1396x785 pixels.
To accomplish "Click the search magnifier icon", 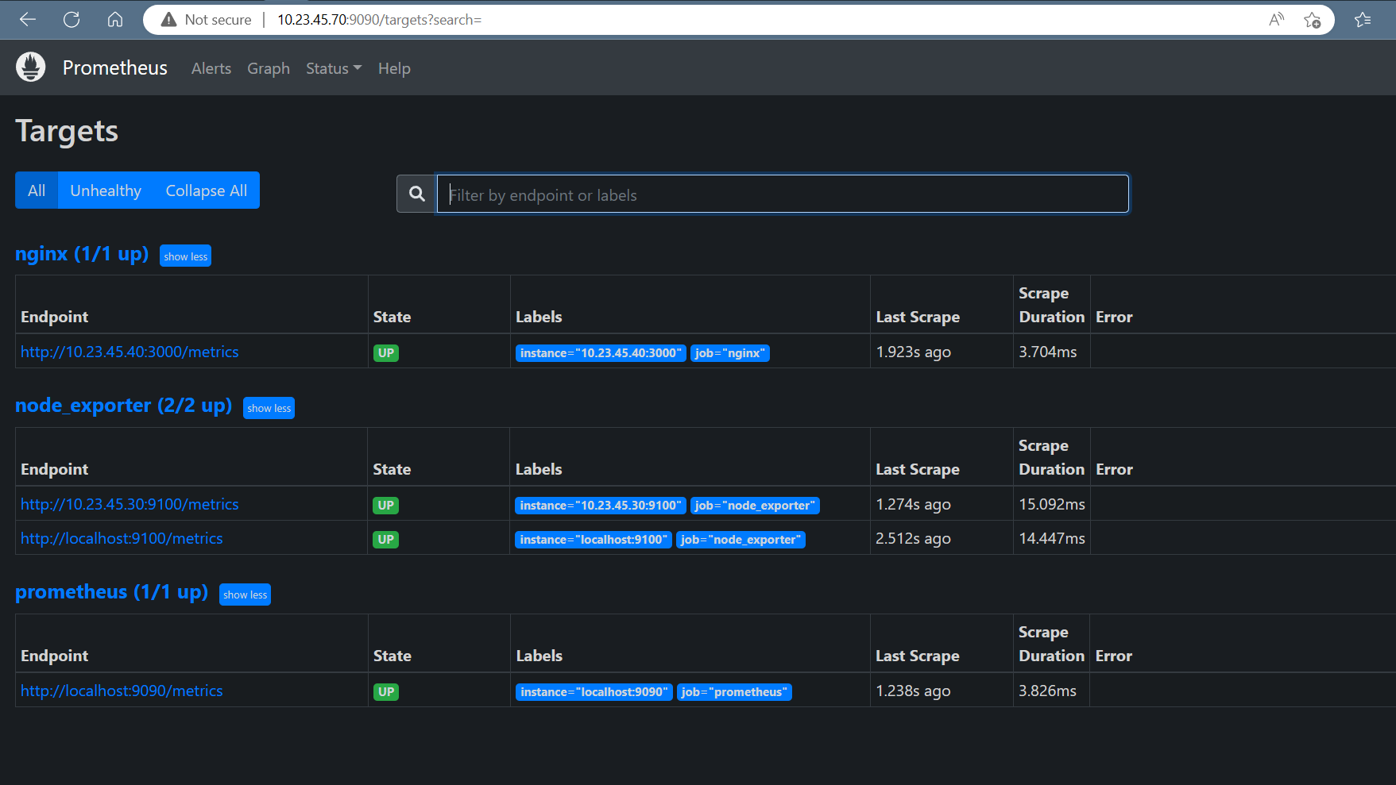I will click(x=416, y=194).
